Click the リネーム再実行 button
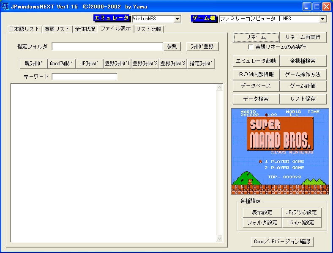 (303, 37)
